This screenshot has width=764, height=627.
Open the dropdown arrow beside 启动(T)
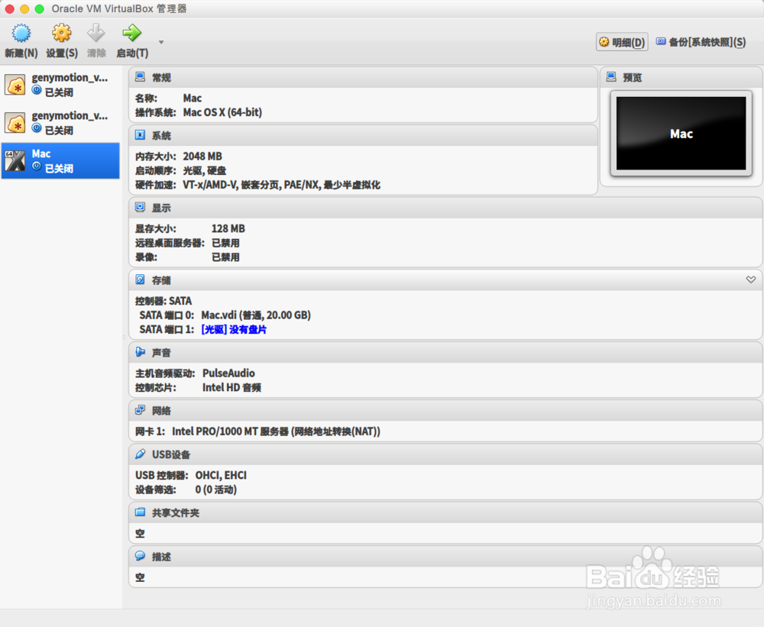click(x=160, y=44)
